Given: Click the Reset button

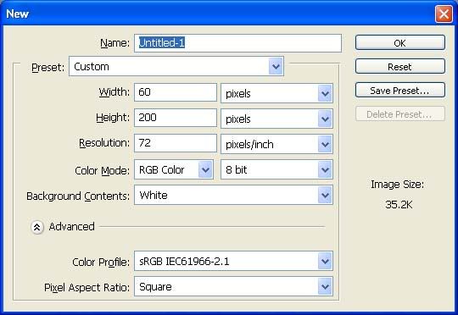Looking at the screenshot, I should coord(400,67).
